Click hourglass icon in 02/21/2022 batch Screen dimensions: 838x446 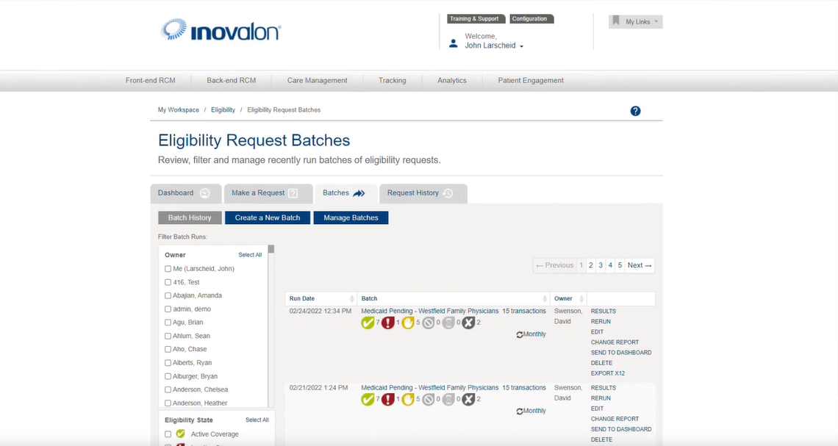click(x=449, y=400)
